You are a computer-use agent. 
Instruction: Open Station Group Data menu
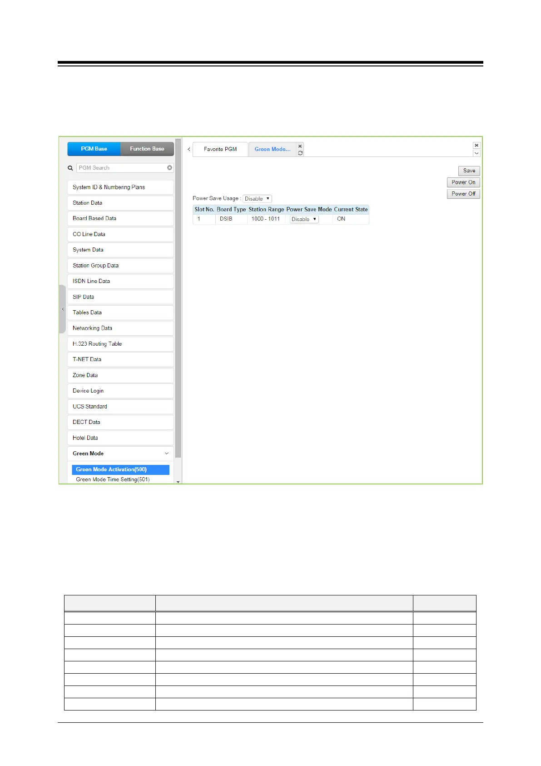[120, 266]
